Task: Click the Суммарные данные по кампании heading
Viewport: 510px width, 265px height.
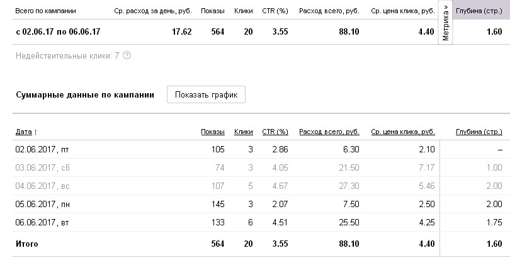Action: point(84,95)
